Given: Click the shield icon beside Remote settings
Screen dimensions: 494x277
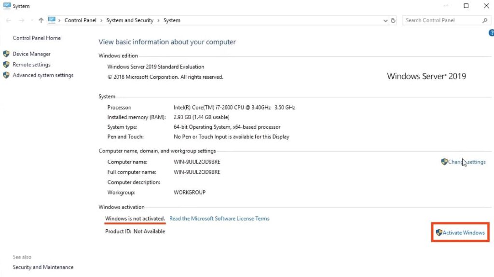Looking at the screenshot, I should [x=6, y=65].
